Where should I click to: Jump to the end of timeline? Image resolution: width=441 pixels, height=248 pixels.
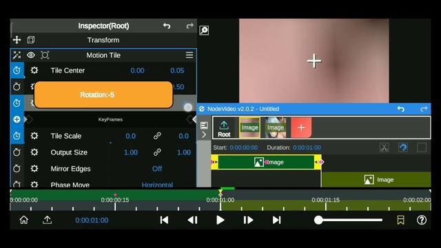click(x=276, y=220)
